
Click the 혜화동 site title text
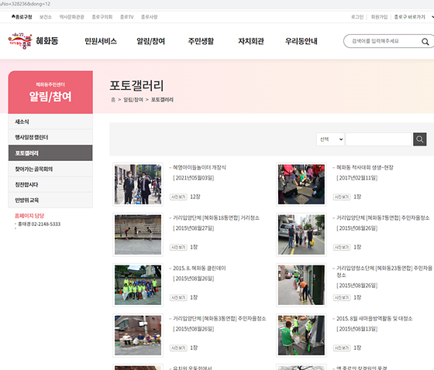point(47,41)
